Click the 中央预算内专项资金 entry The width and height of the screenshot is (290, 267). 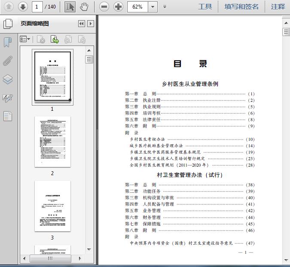192,243
